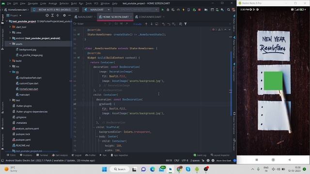Trigger Flutter hot reload lightning icon
Screen dimensions: 310x174
click(184, 10)
